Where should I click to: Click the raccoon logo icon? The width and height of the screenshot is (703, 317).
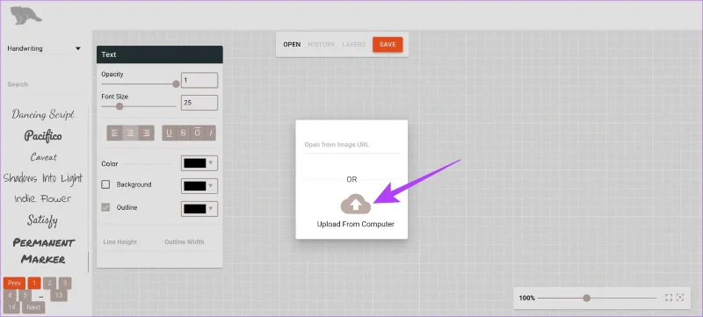tap(26, 15)
